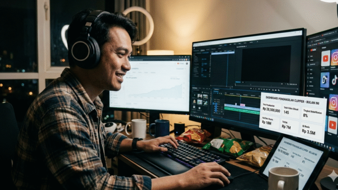The height and width of the screenshot is (190, 338).
Task: Select the '8%' Tingkat Keterlibatan card
Action: [312, 114]
